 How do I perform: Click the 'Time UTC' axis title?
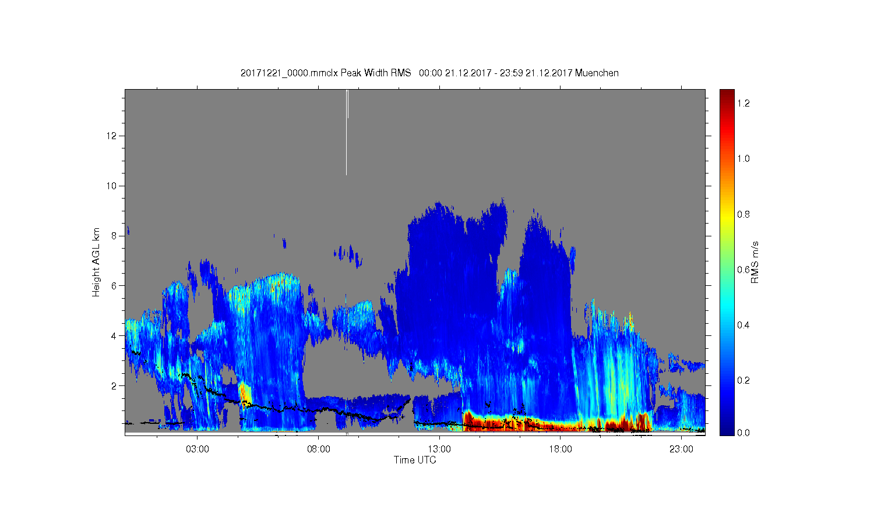click(x=414, y=460)
